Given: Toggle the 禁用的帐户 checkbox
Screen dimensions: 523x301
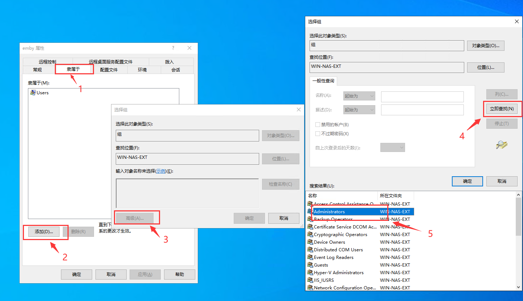Looking at the screenshot, I should point(318,125).
